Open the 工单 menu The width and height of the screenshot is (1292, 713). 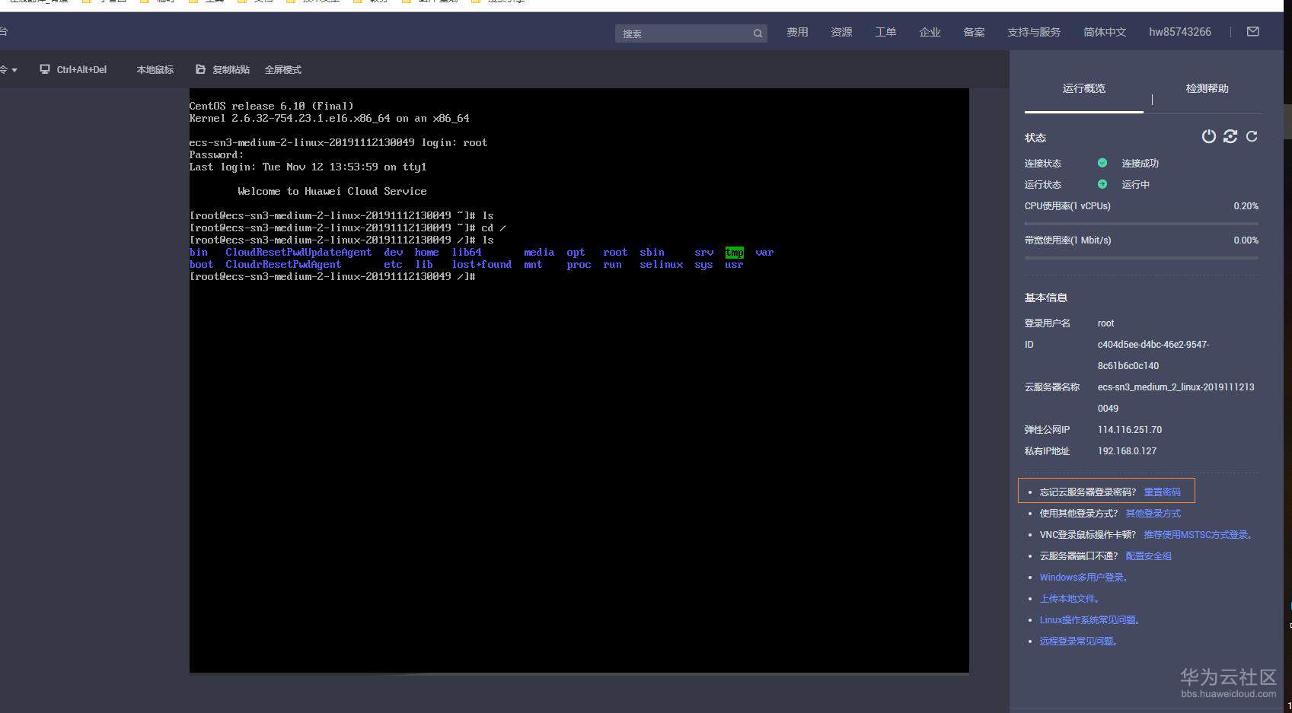click(x=885, y=32)
